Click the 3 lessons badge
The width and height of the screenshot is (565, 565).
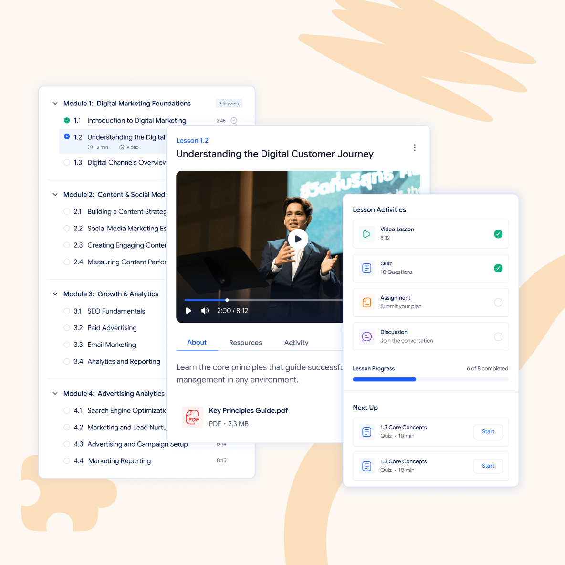coord(229,104)
